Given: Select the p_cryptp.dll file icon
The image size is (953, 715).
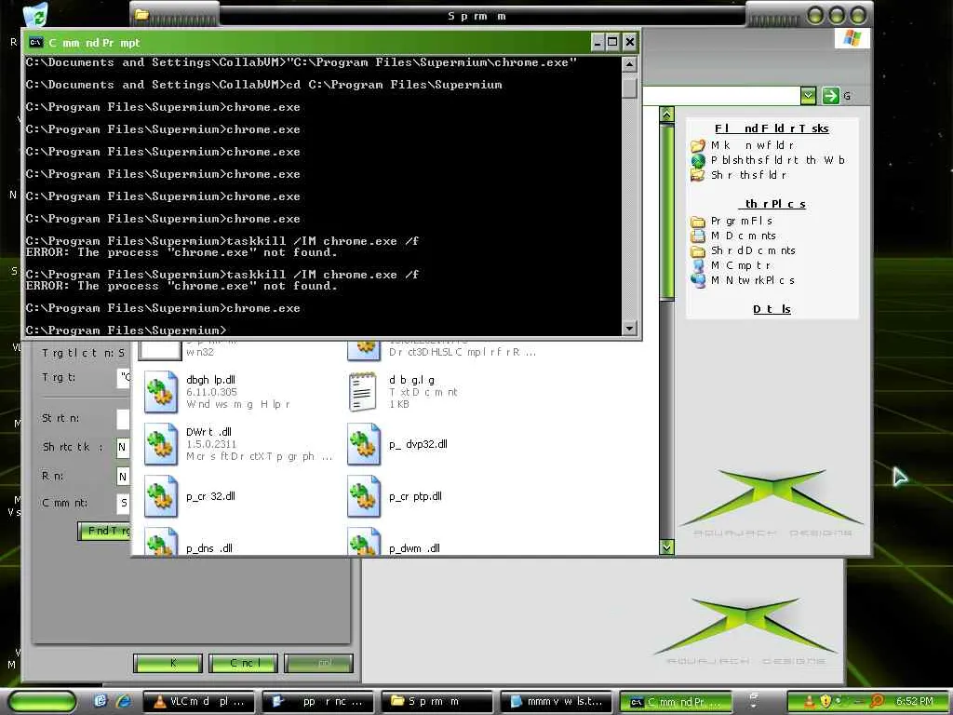Looking at the screenshot, I should click(364, 496).
